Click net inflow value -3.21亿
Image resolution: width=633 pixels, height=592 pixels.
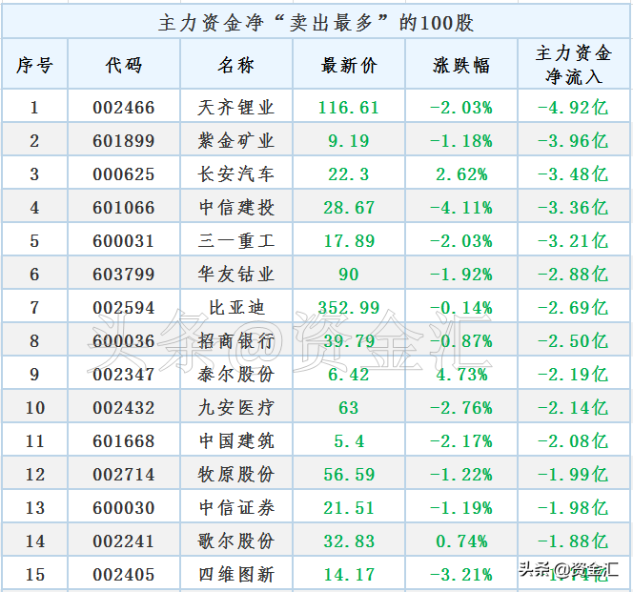[573, 241]
